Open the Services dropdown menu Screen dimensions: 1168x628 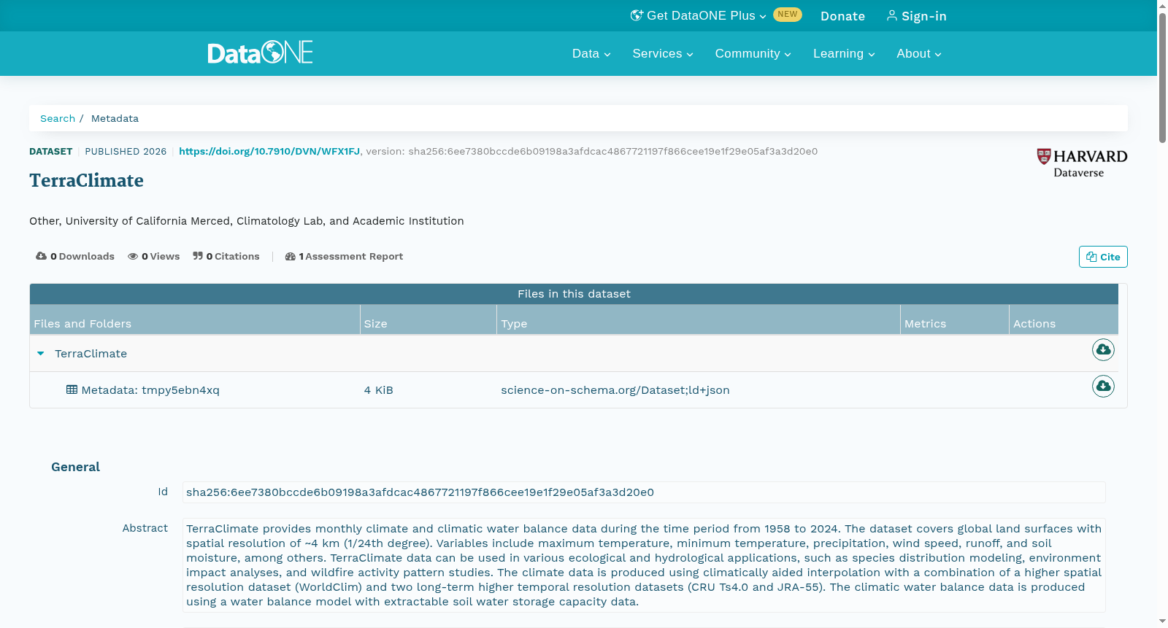pos(663,54)
